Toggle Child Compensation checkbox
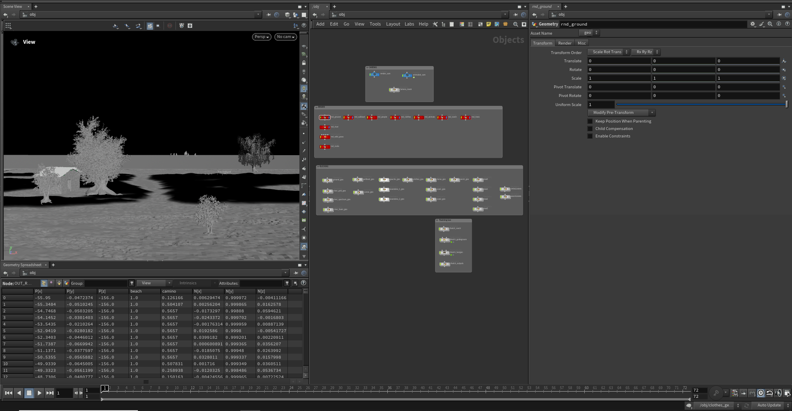This screenshot has width=792, height=411. click(x=590, y=129)
